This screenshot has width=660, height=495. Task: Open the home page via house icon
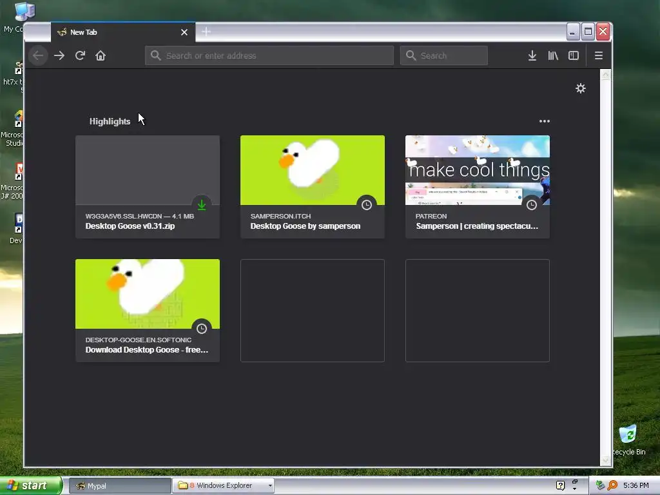[x=100, y=55]
